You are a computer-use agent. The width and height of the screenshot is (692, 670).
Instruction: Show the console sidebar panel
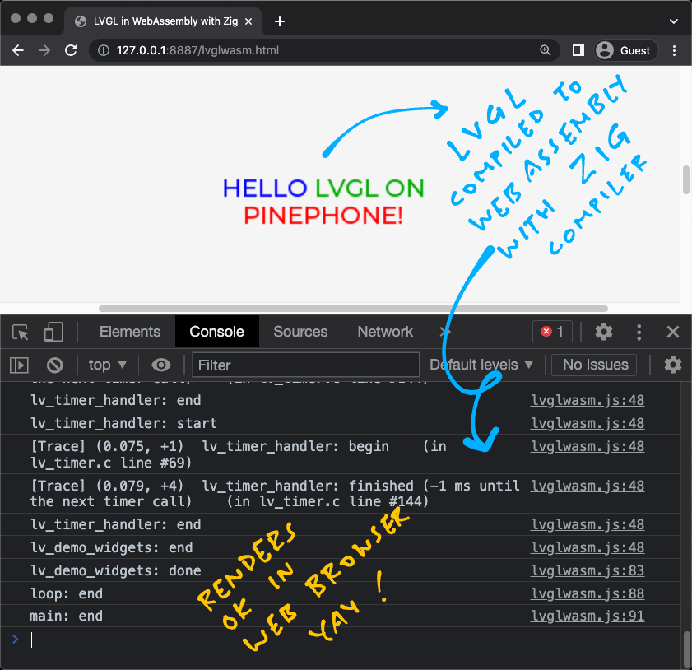point(20,365)
